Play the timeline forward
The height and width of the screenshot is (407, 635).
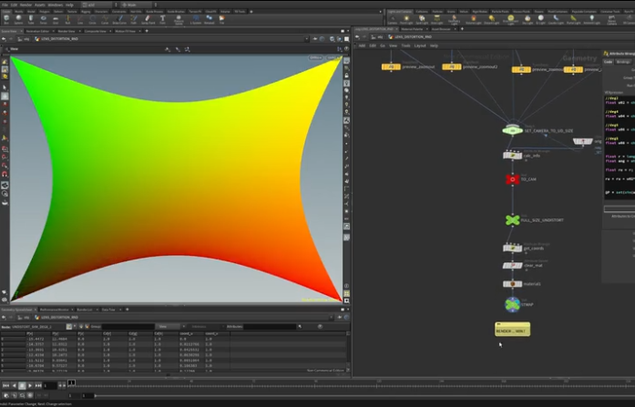click(30, 385)
